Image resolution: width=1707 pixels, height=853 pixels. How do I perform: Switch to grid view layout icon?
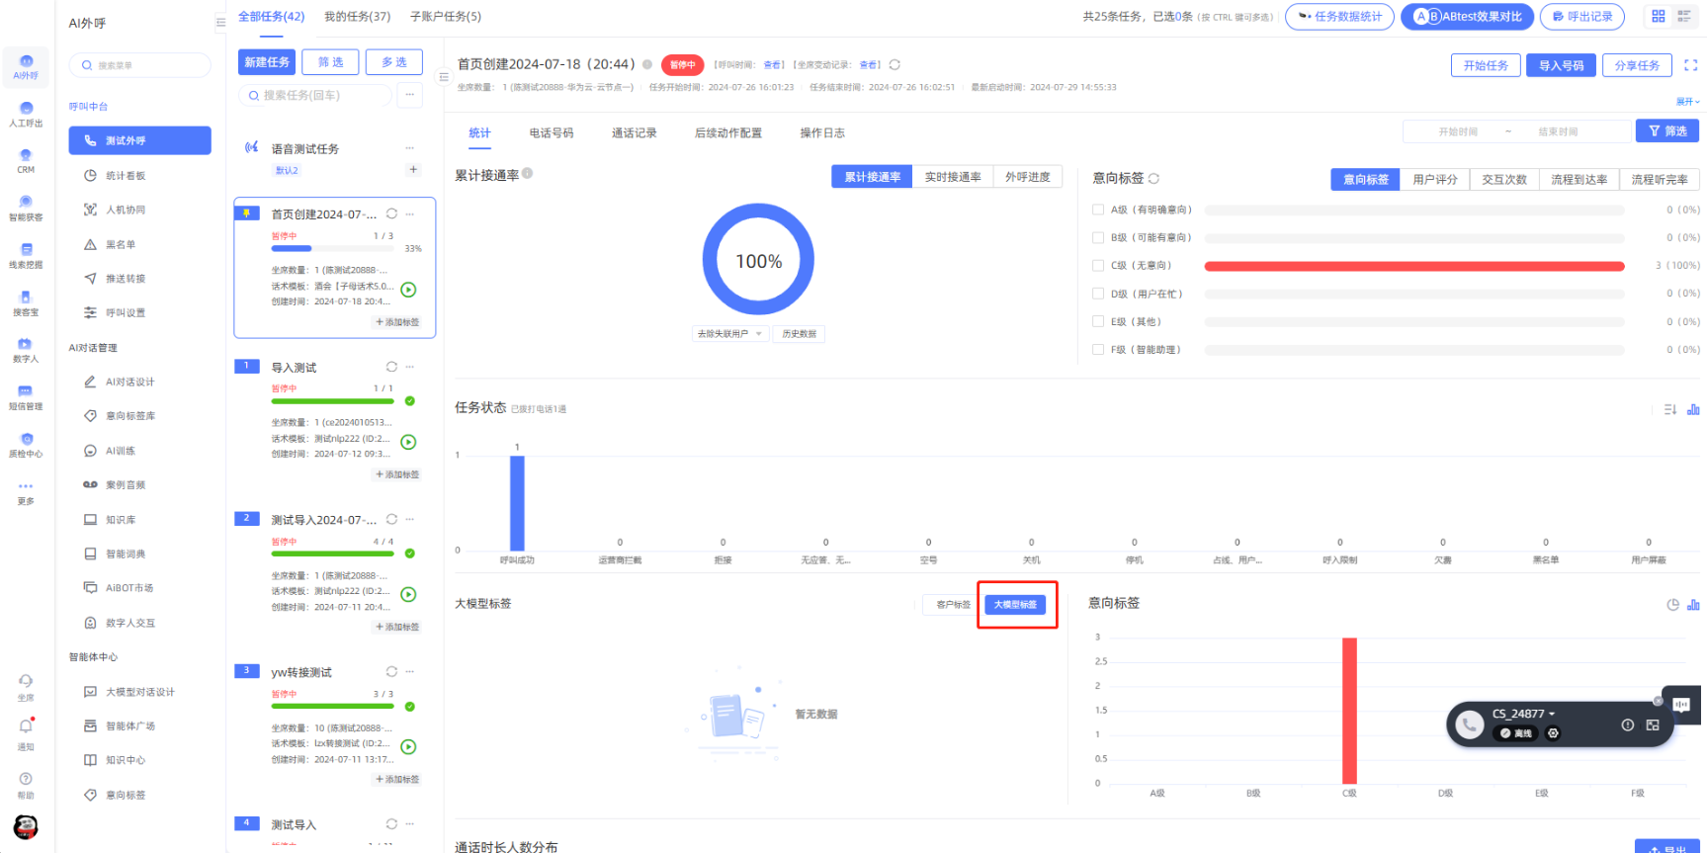point(1658,16)
